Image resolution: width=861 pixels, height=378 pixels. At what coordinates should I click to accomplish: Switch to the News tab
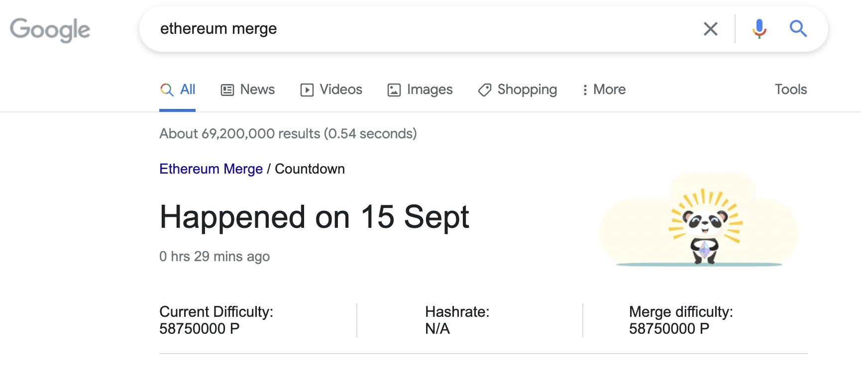click(248, 90)
